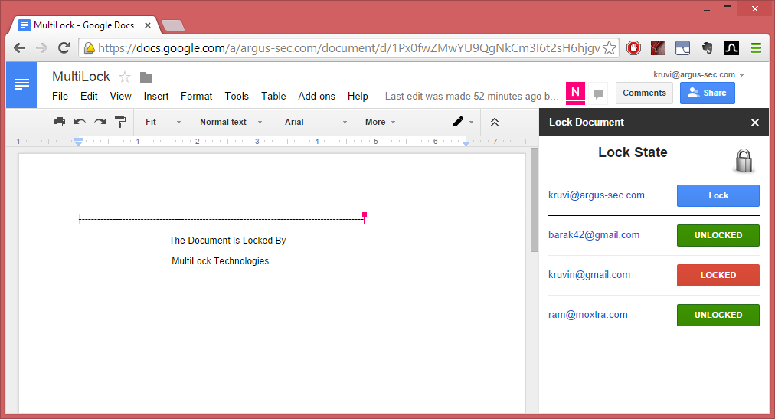Click the browser address bar URL

pyautogui.click(x=348, y=48)
